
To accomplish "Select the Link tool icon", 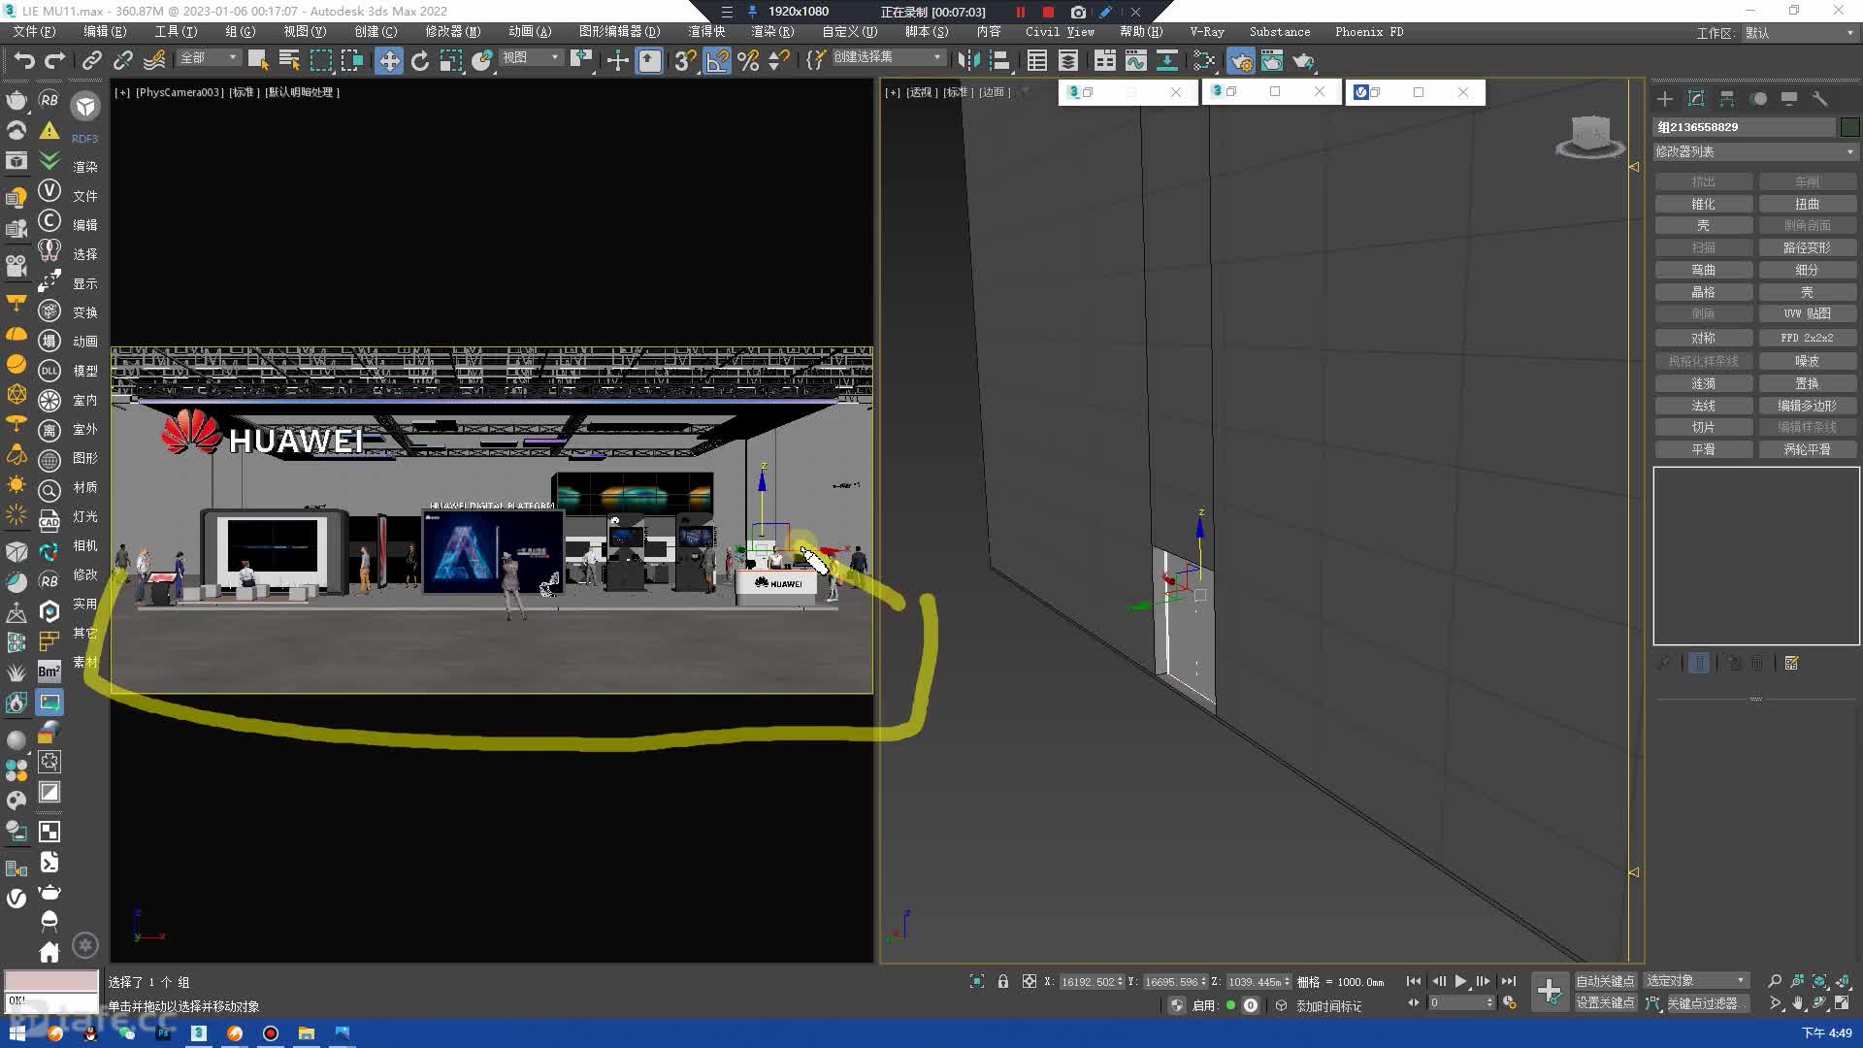I will point(91,61).
